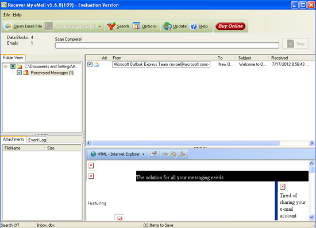Open the Help menu

[17, 15]
